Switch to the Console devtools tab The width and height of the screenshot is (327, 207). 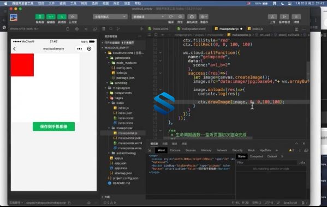(175, 150)
